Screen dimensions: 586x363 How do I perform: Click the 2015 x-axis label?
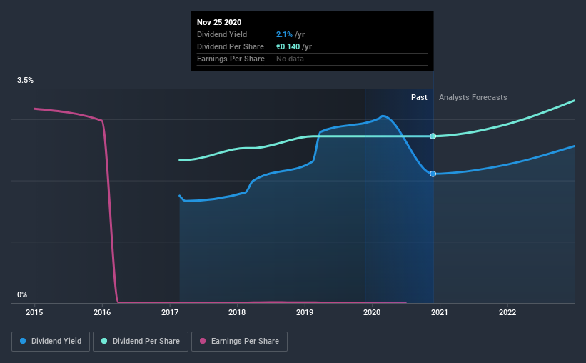[34, 312]
